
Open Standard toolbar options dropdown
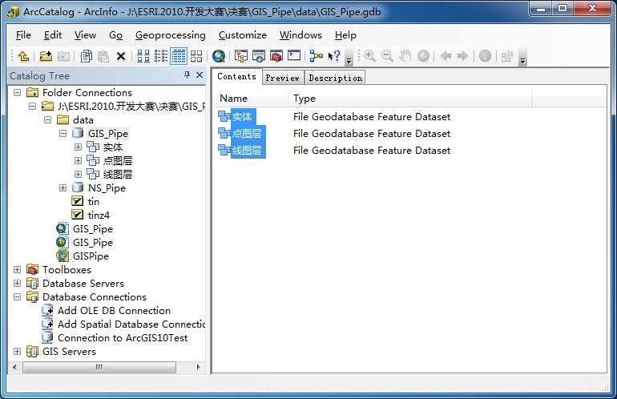click(349, 57)
